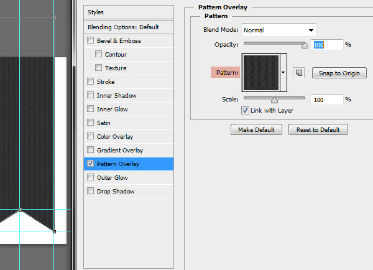Click the create new preset from pattern icon
This screenshot has height=270, width=373.
(299, 73)
